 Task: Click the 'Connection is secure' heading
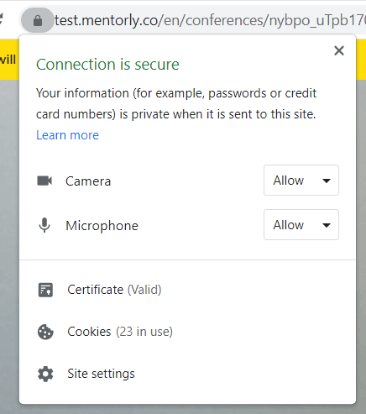click(x=107, y=65)
